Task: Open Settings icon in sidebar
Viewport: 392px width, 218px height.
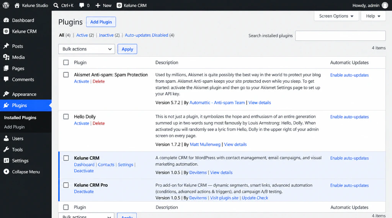Action: click(x=6, y=161)
